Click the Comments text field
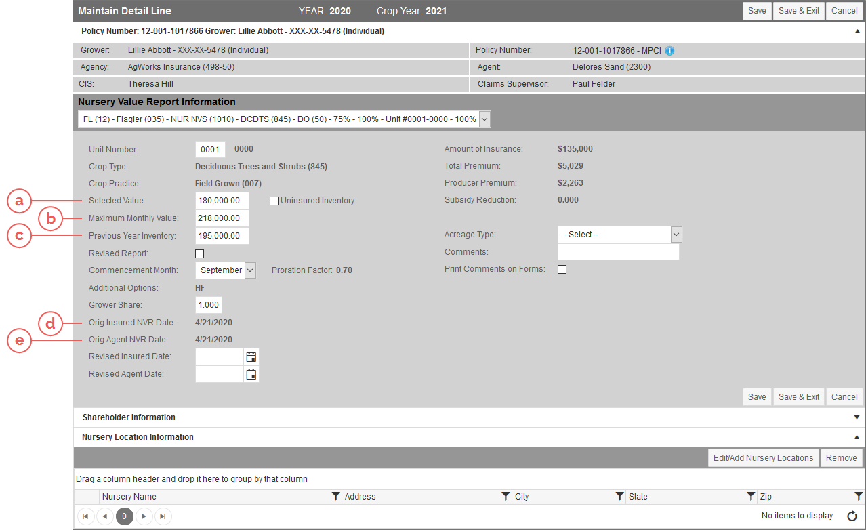Viewport: 866px width, 530px height. (x=619, y=252)
